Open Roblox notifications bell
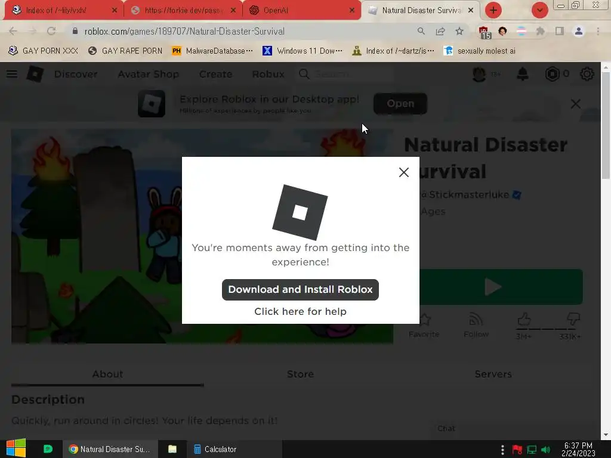 click(523, 74)
